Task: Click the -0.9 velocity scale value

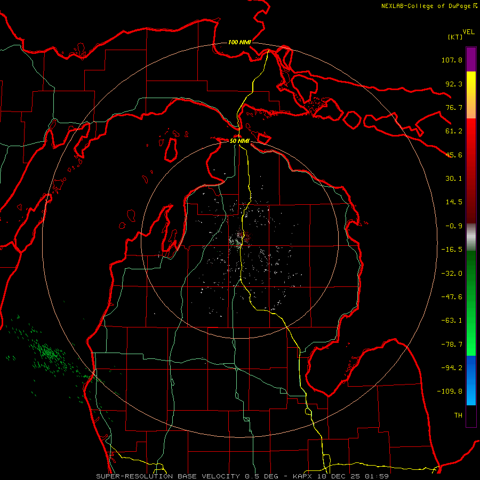Action: (454, 226)
